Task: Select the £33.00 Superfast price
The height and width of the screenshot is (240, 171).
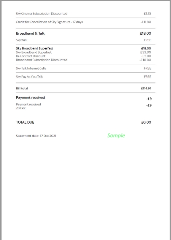Action: tap(146, 52)
